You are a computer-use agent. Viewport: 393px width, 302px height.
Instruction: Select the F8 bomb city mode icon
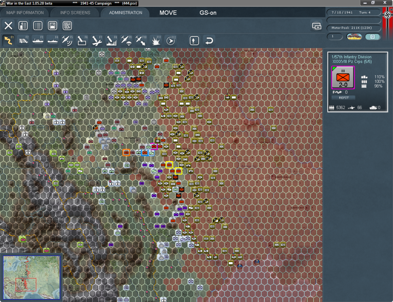[111, 40]
